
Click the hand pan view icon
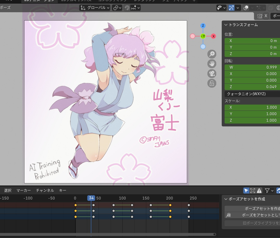[x=212, y=64]
